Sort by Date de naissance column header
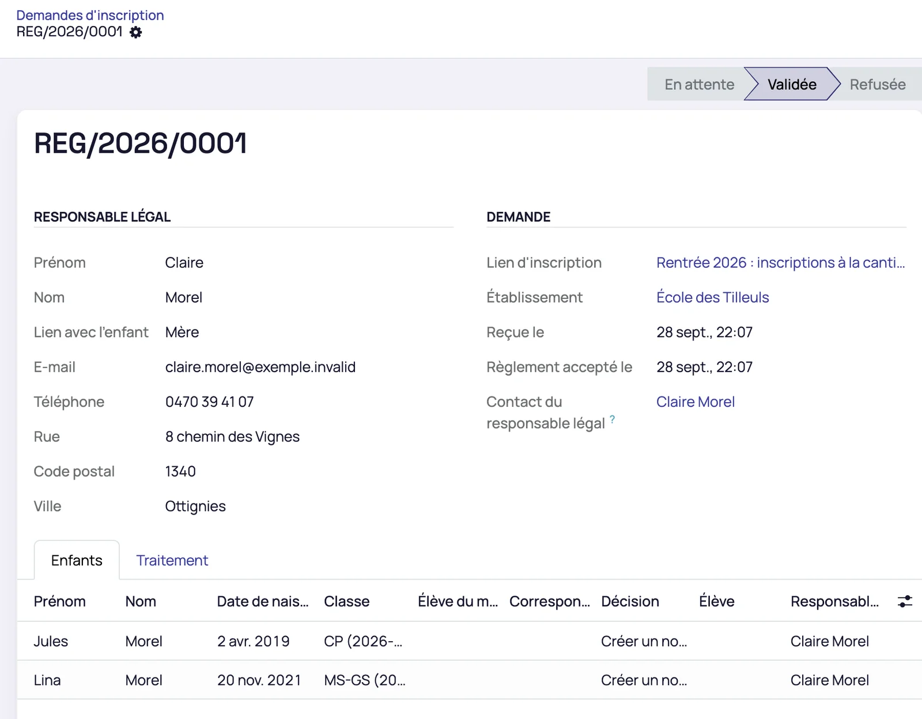This screenshot has height=719, width=922. coord(263,601)
